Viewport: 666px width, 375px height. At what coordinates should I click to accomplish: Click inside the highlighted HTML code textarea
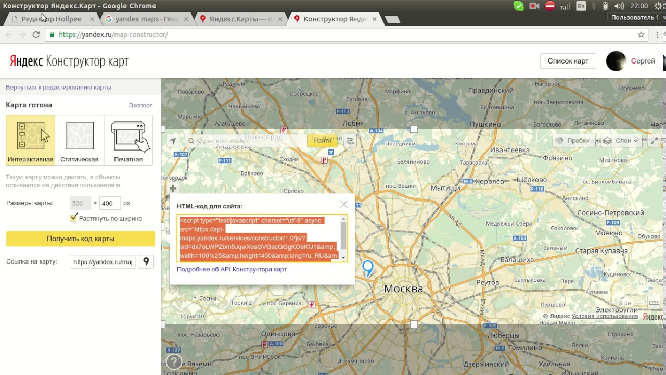click(x=259, y=238)
